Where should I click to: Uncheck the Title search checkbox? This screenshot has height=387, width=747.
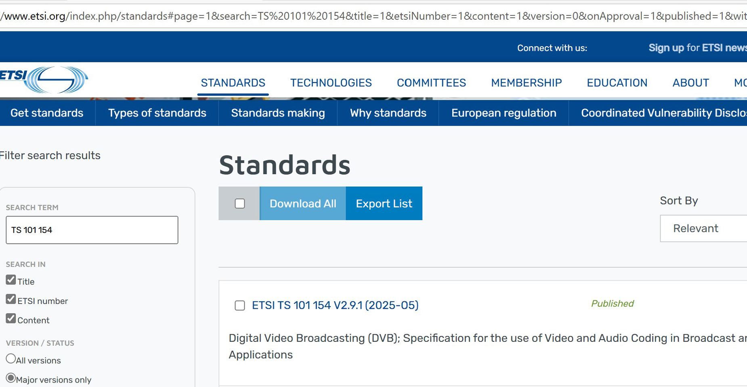click(x=11, y=280)
